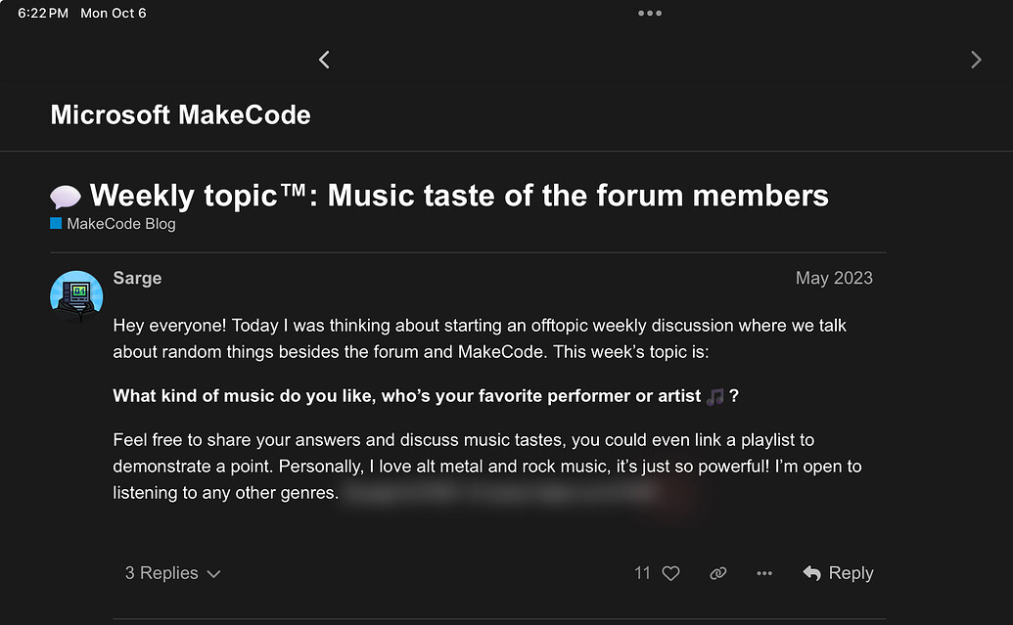Viewport: 1013px width, 625px height.
Task: Copy a link to this post
Action: (x=717, y=573)
